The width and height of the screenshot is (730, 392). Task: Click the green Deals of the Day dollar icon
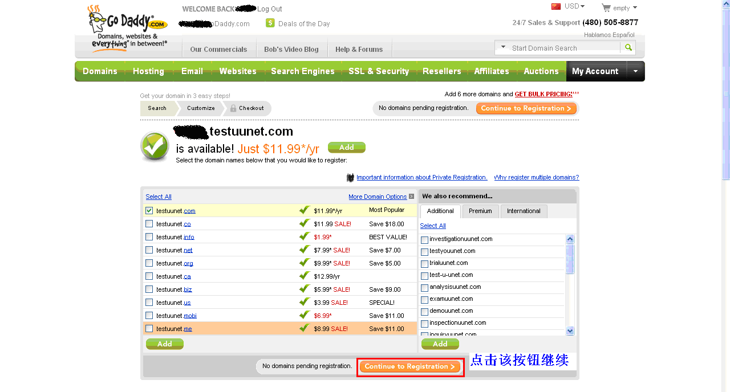tap(270, 23)
